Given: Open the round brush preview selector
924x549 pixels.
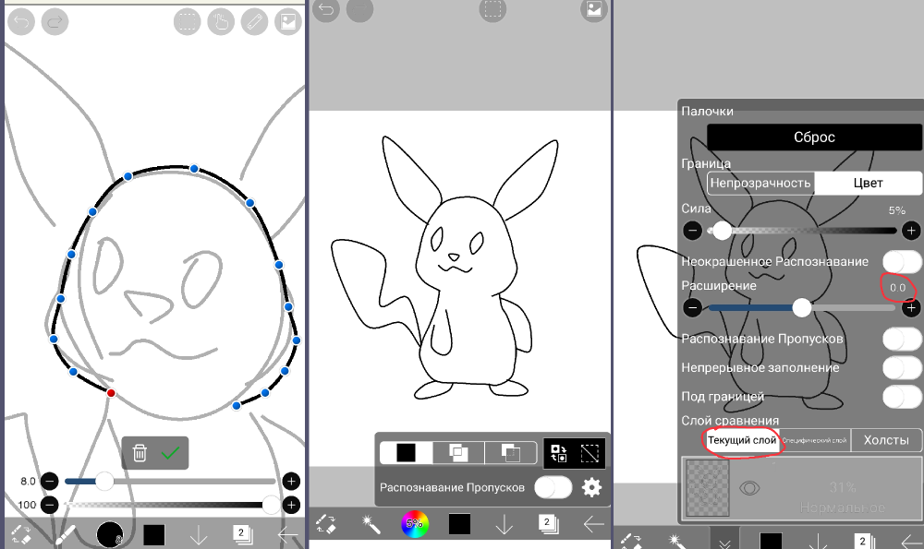Looking at the screenshot, I should (110, 534).
